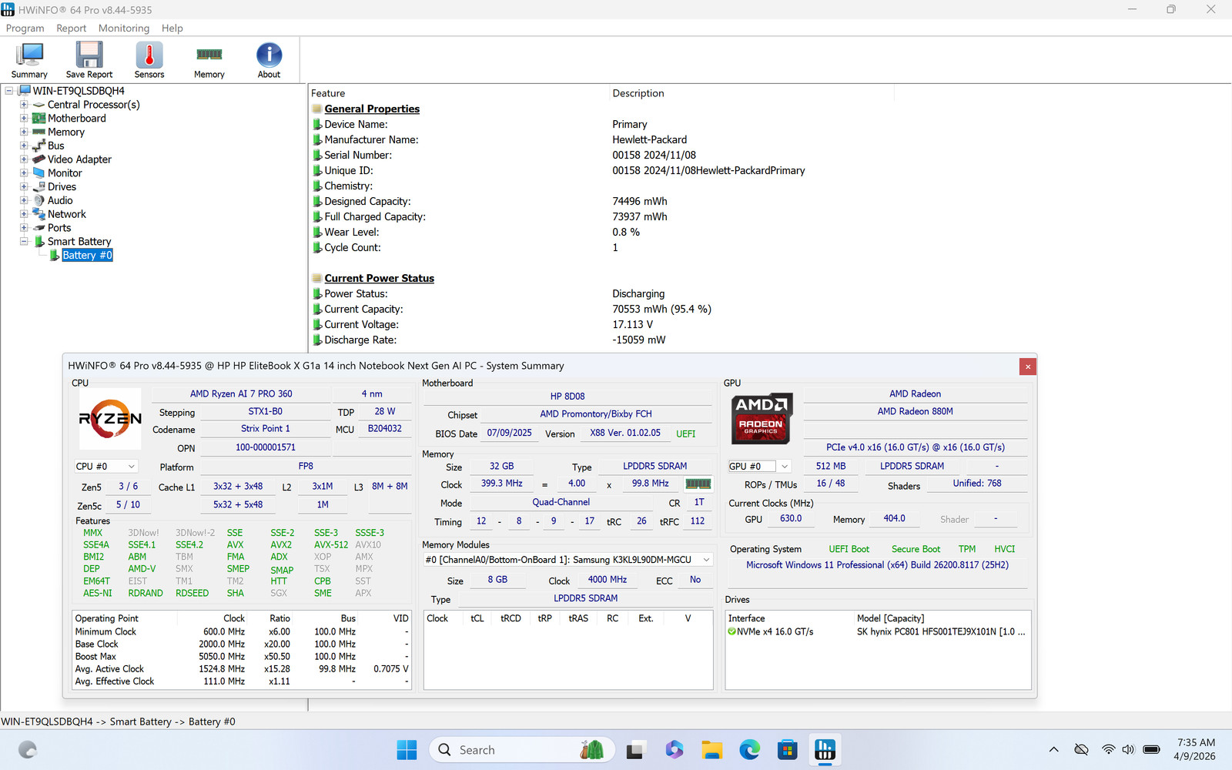Viewport: 1232px width, 770px height.
Task: Open the Report menu
Action: (x=72, y=28)
